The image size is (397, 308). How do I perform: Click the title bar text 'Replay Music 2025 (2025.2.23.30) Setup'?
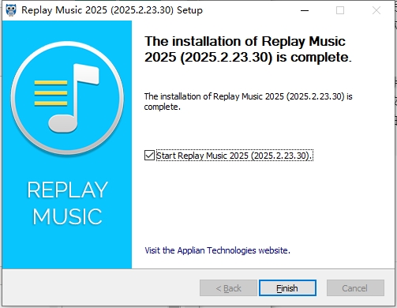112,10
